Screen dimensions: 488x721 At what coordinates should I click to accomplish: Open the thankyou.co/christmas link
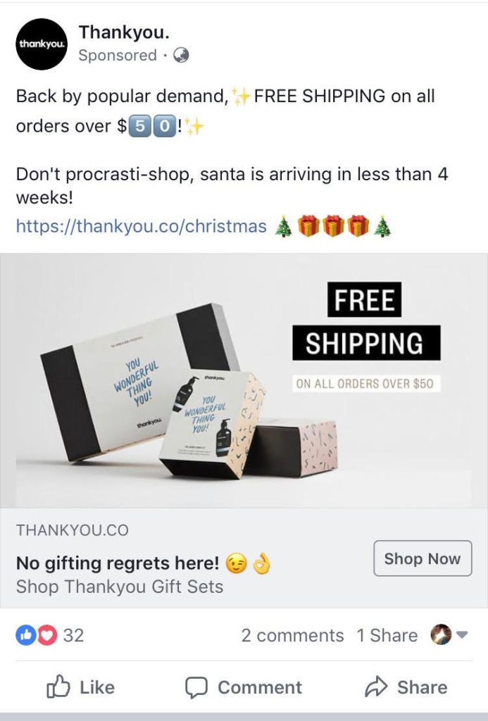(142, 226)
